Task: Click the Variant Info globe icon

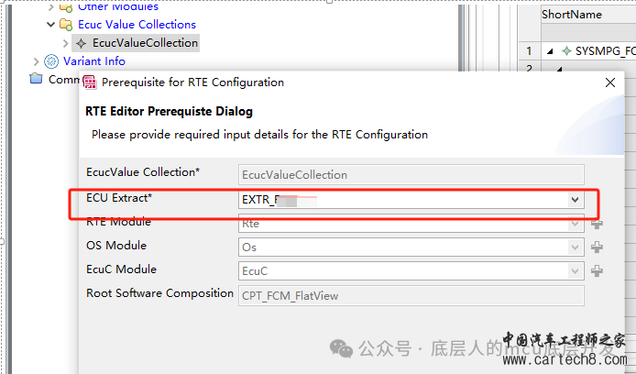Action: click(x=51, y=61)
